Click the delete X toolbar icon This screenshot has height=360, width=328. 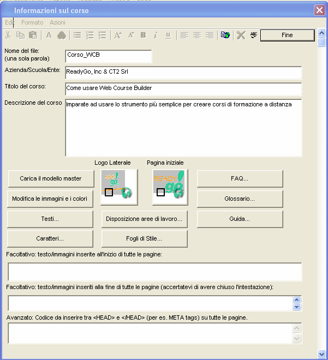(241, 35)
